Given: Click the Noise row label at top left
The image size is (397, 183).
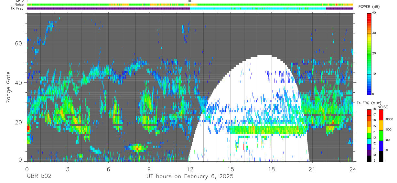Looking at the screenshot, I should click(x=19, y=5).
